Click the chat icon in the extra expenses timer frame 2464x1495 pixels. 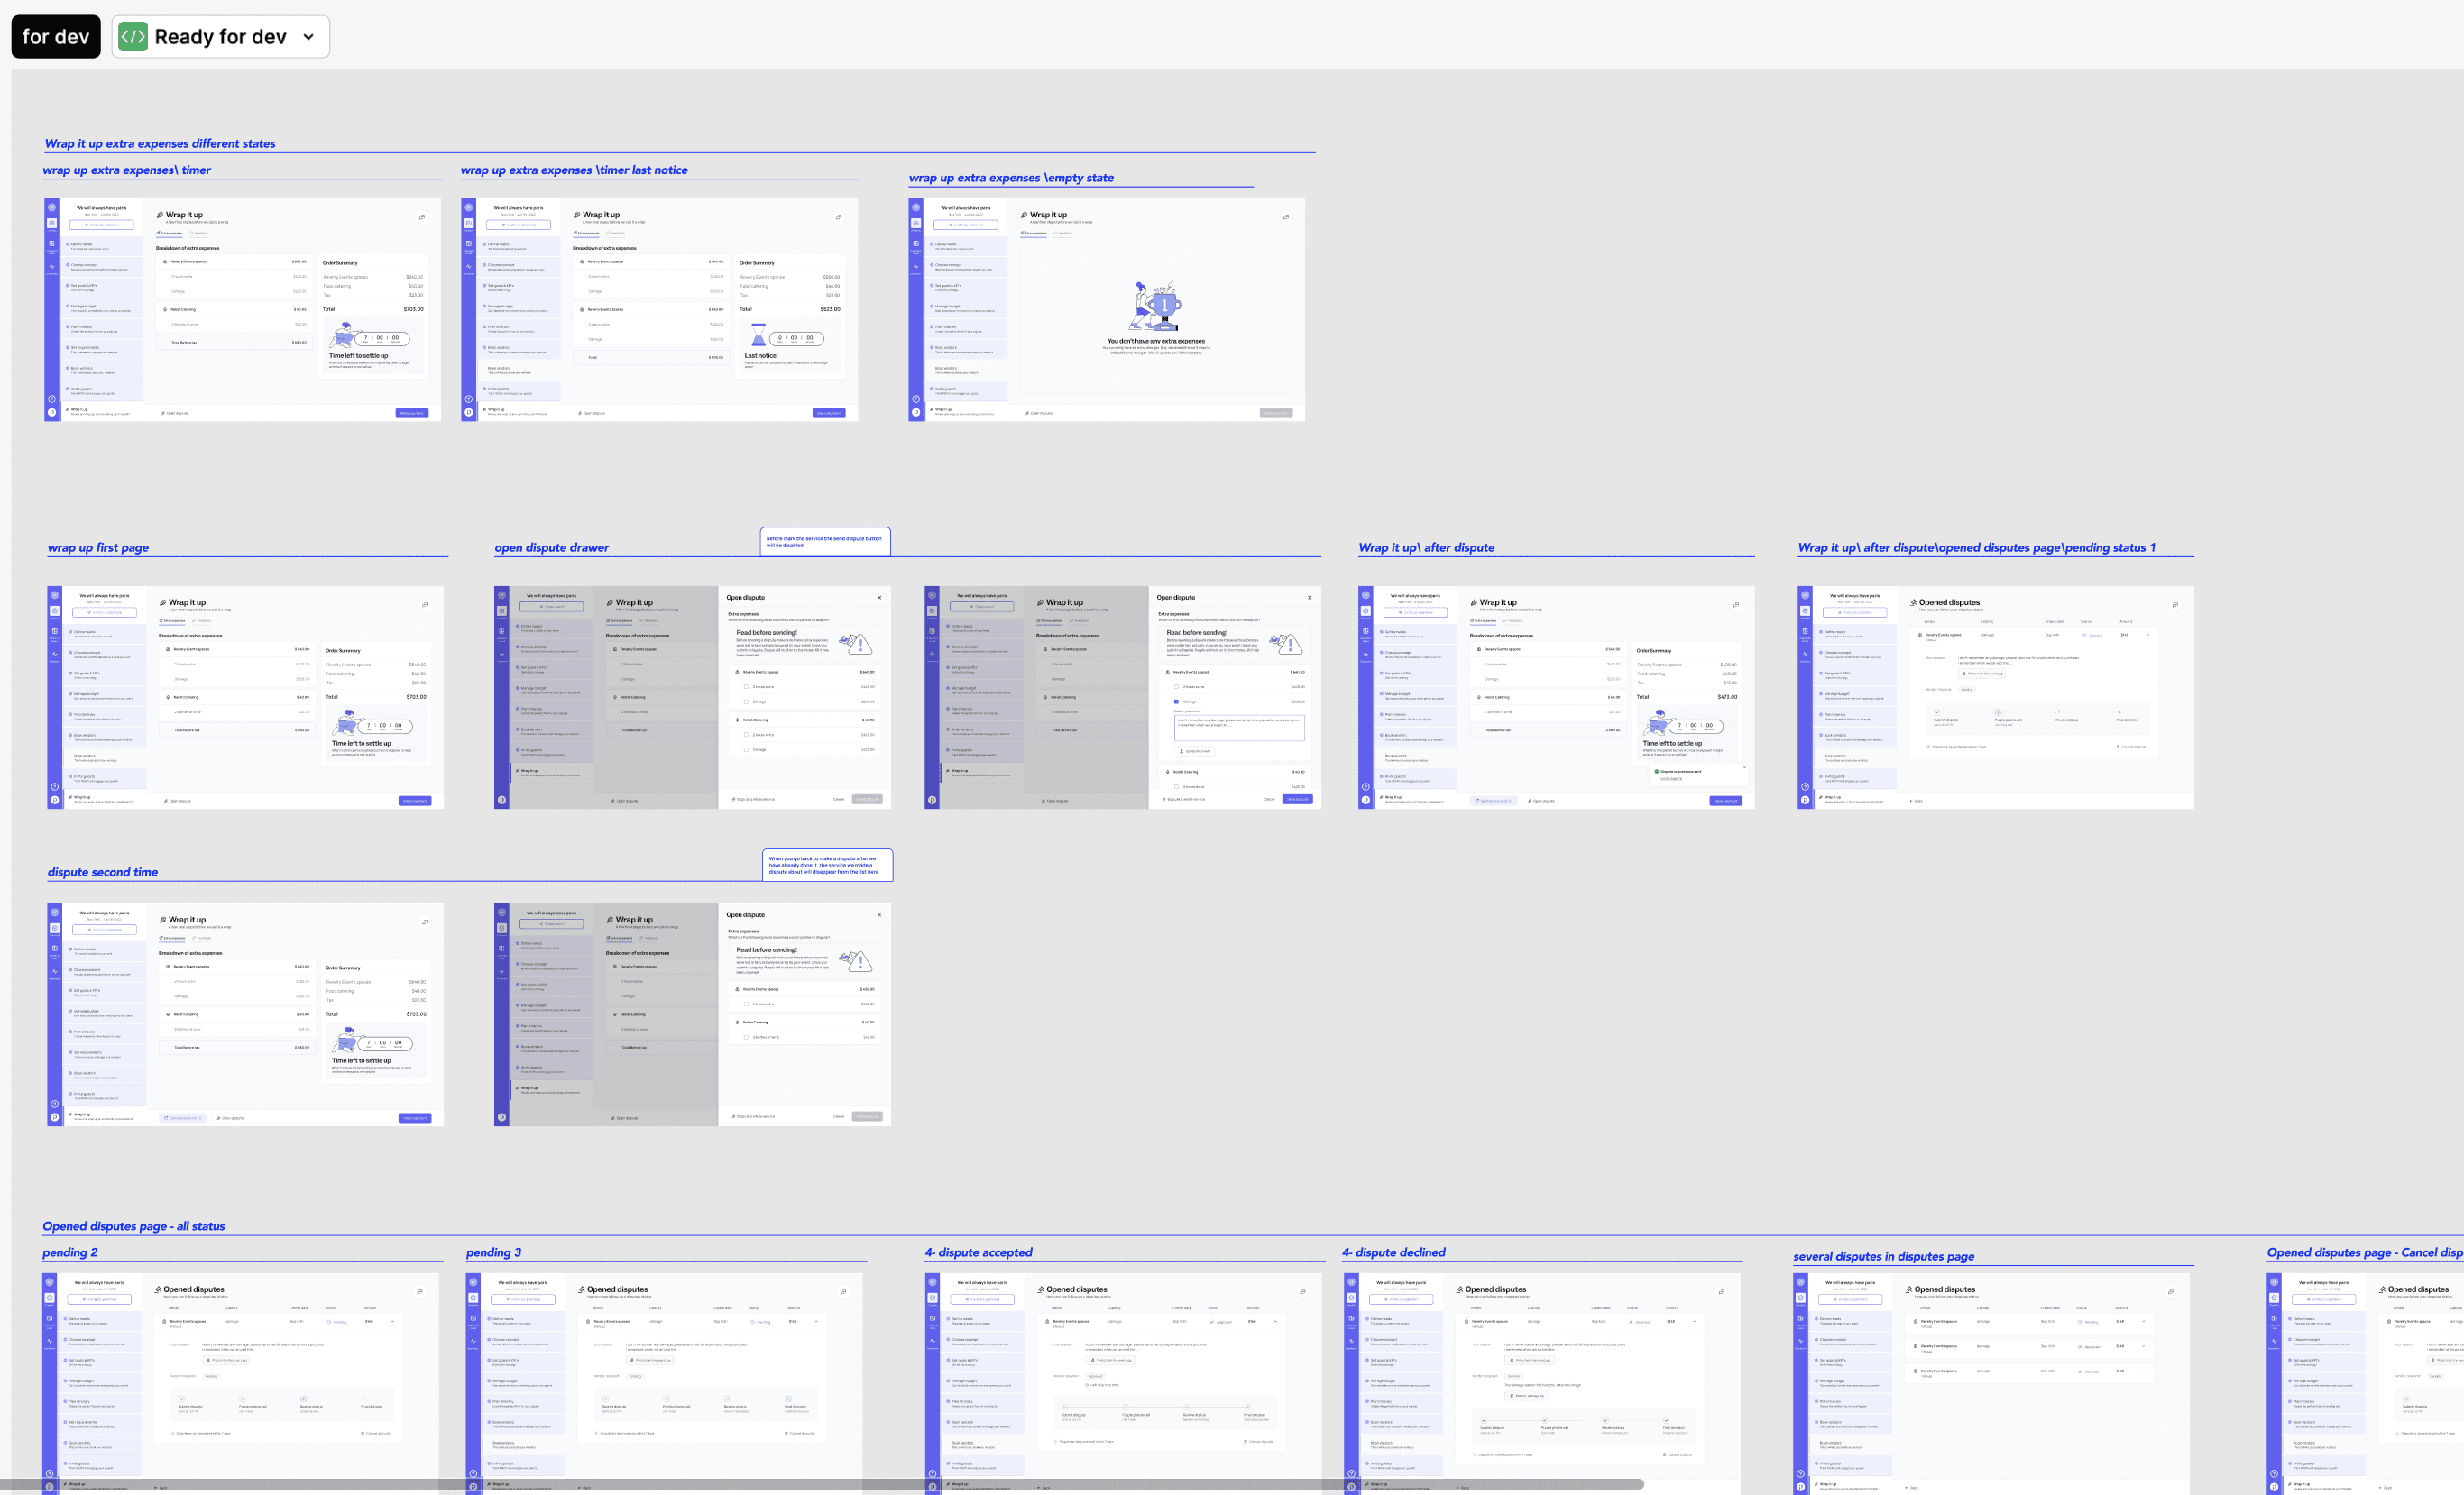click(x=422, y=217)
